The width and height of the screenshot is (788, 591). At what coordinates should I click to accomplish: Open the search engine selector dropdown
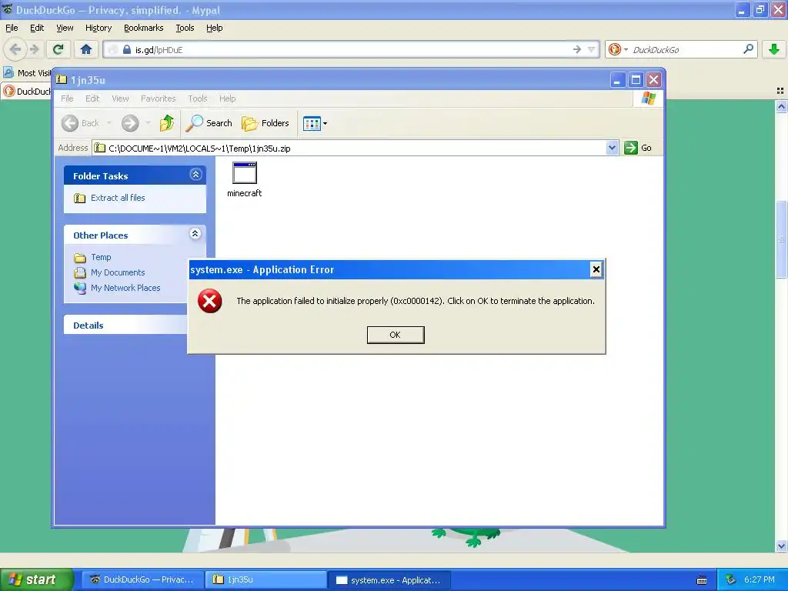click(x=618, y=49)
